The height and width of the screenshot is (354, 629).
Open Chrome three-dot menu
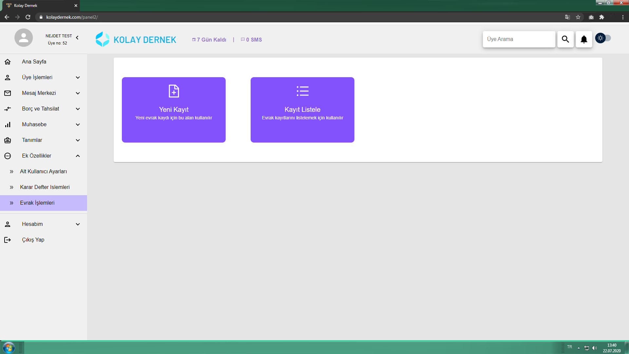coord(623,17)
